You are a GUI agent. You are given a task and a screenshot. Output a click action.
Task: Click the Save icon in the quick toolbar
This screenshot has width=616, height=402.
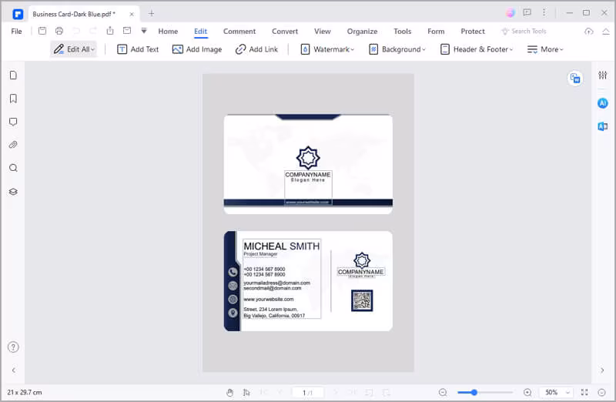point(42,31)
